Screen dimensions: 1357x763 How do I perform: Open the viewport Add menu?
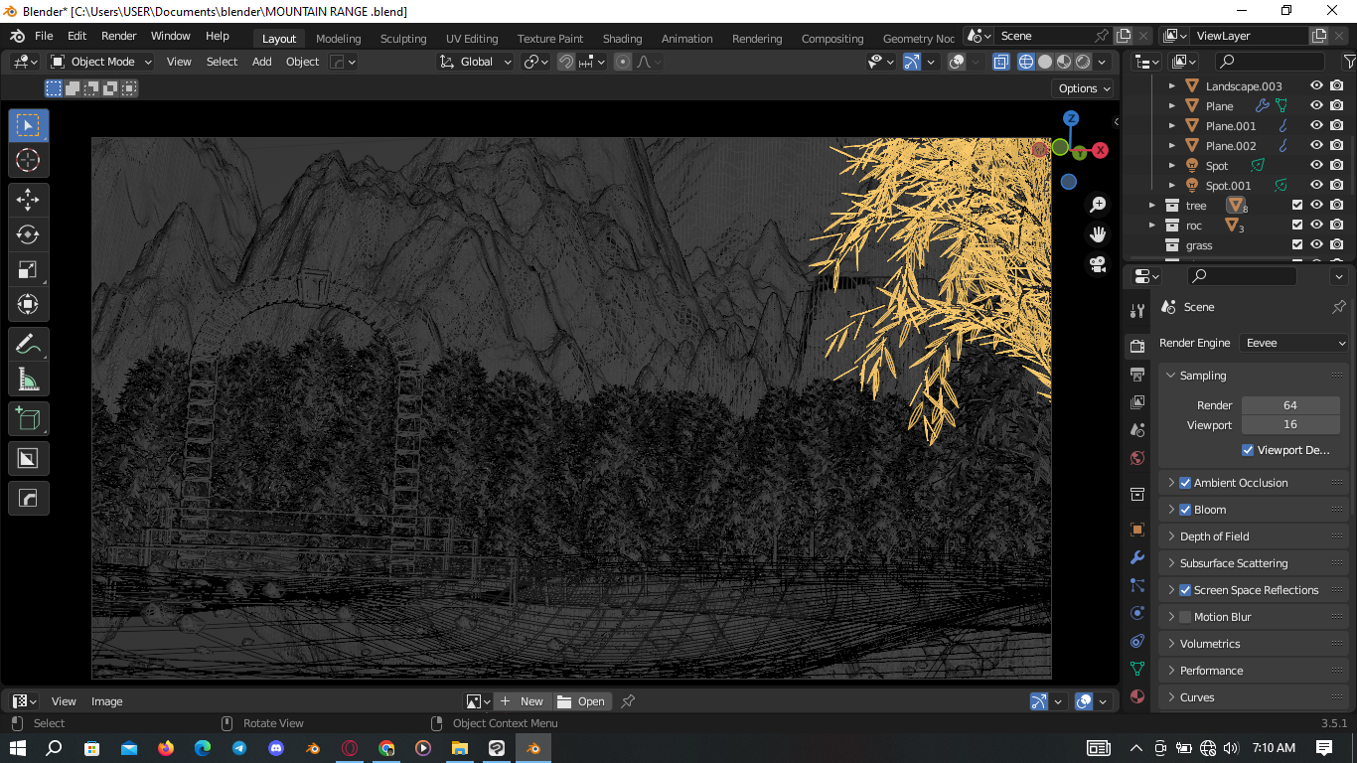pos(262,62)
